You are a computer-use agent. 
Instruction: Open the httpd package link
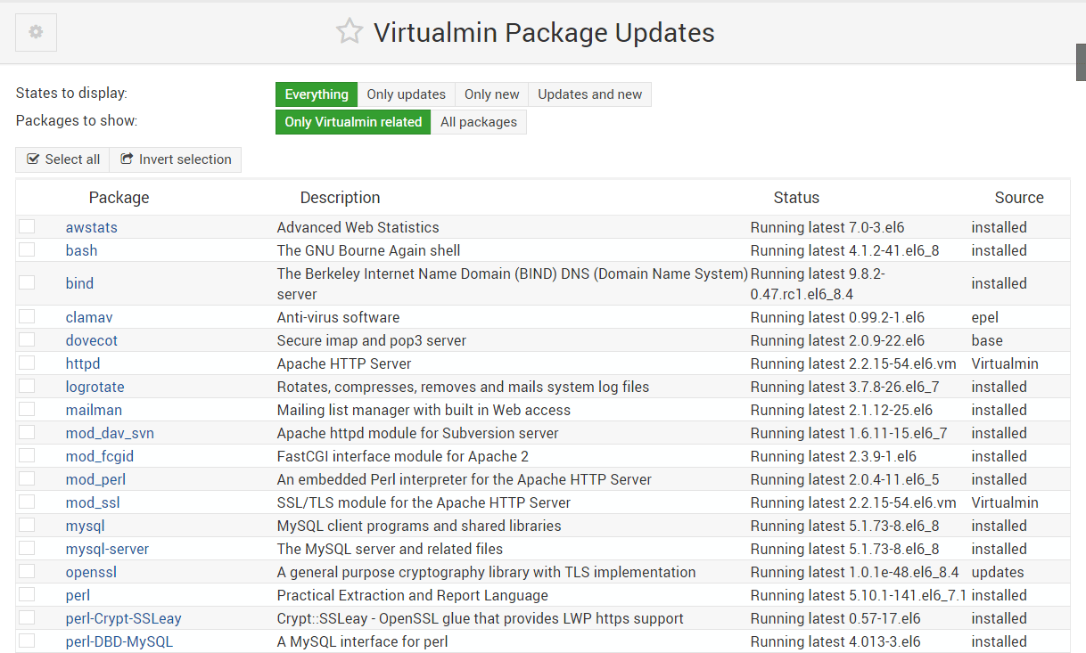point(82,363)
